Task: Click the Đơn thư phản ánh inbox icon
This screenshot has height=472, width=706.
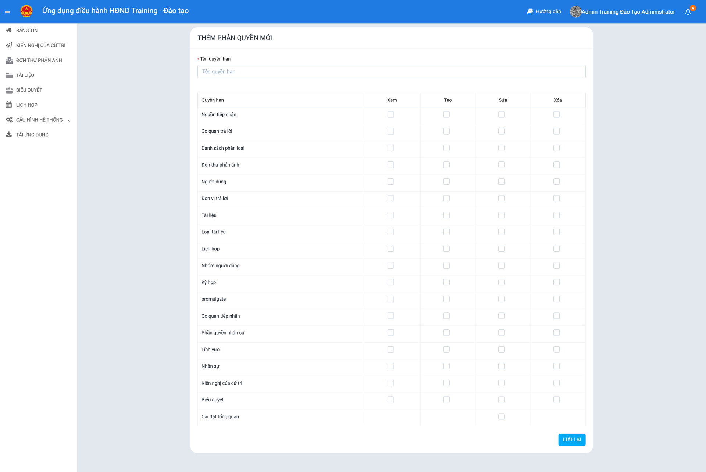Action: coord(9,60)
